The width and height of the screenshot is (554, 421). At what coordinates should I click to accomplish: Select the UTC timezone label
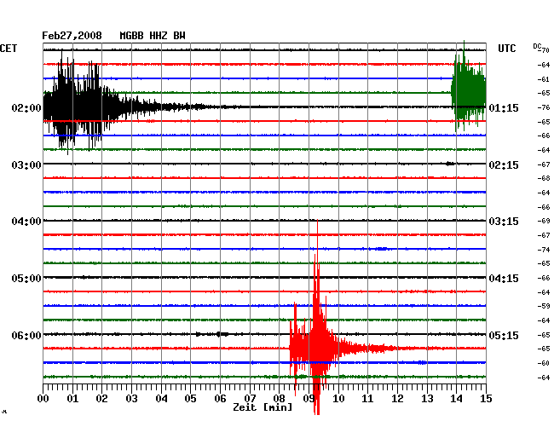[506, 49]
